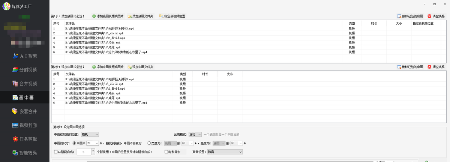Click 添加底画文件夹 folder button
Screen dimensions: 450x162
tap(140, 16)
